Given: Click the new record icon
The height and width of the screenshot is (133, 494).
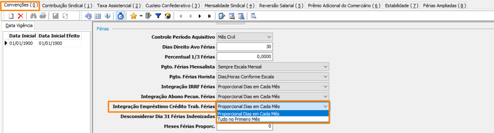Looking at the screenshot, I should click(x=11, y=16).
